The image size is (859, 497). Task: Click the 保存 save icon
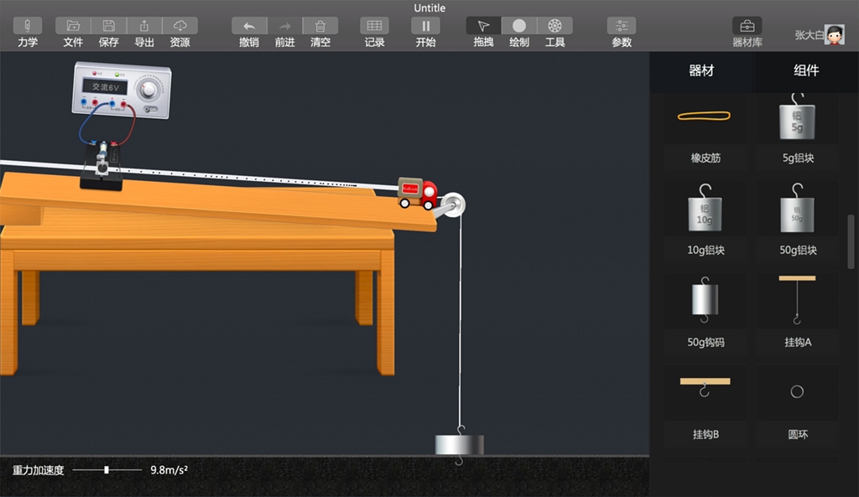point(108,26)
